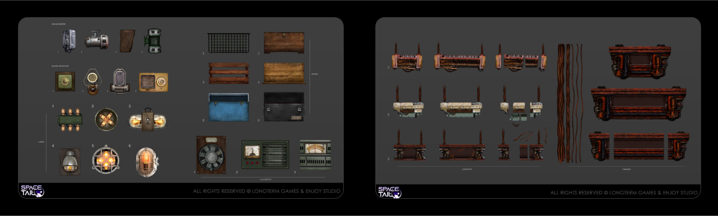
Task: Select row 1 broken spiked platform pieces
Action: click(x=521, y=58)
